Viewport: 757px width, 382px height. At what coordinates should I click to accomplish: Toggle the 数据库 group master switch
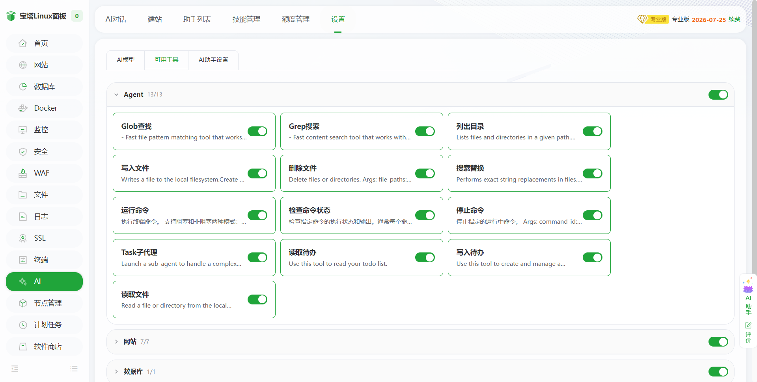tap(718, 371)
